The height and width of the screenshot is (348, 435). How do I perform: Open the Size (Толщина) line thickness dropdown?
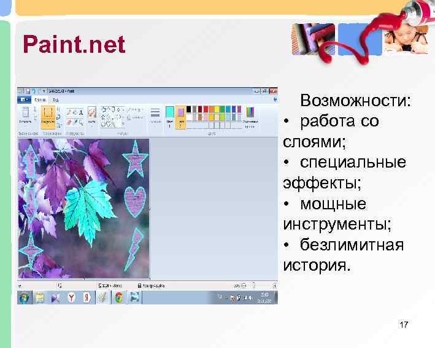[x=155, y=115]
